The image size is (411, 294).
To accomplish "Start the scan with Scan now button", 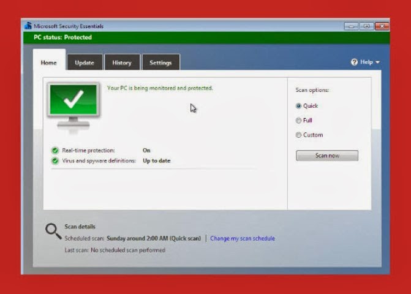I will (327, 156).
